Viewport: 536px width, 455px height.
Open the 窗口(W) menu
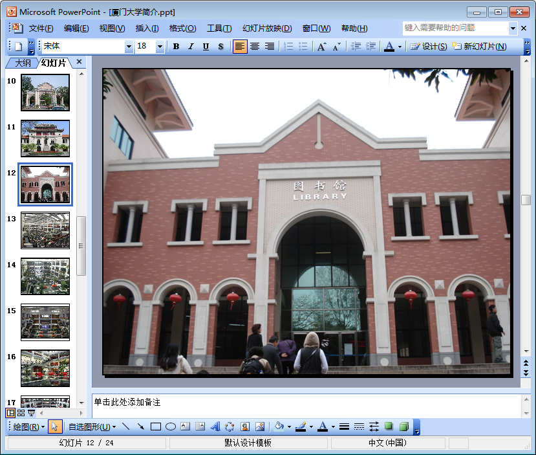[317, 28]
